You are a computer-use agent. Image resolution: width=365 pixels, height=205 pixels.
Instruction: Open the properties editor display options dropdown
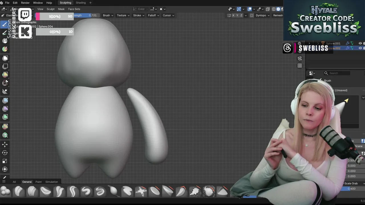click(312, 73)
